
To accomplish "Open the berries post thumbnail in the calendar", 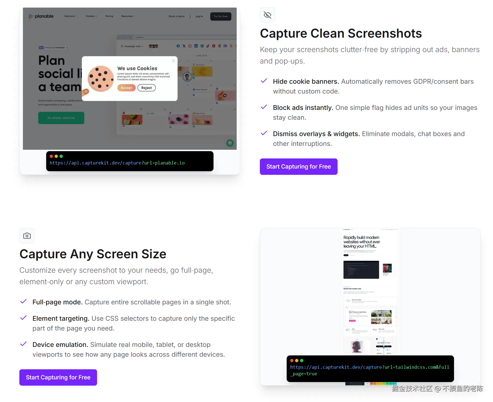I will 179,119.
